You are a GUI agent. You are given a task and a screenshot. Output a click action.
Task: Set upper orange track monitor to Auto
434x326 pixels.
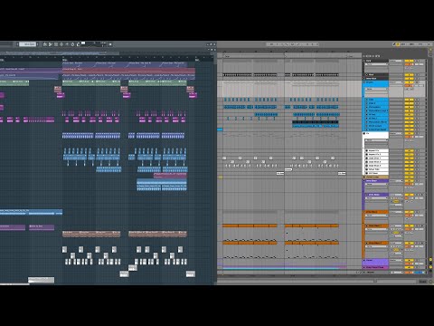click(x=396, y=233)
